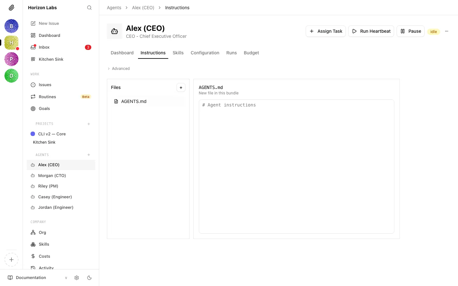This screenshot has width=458, height=286.
Task: Switch to the agent Skills tab
Action: [x=178, y=53]
